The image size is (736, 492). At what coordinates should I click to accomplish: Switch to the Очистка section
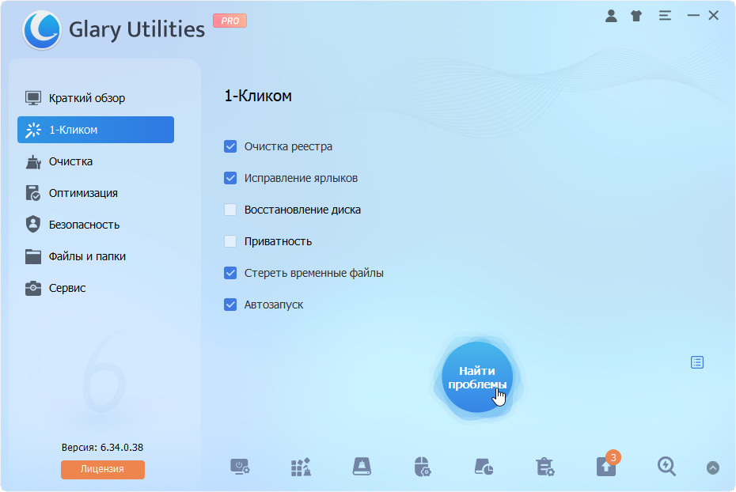(x=70, y=161)
